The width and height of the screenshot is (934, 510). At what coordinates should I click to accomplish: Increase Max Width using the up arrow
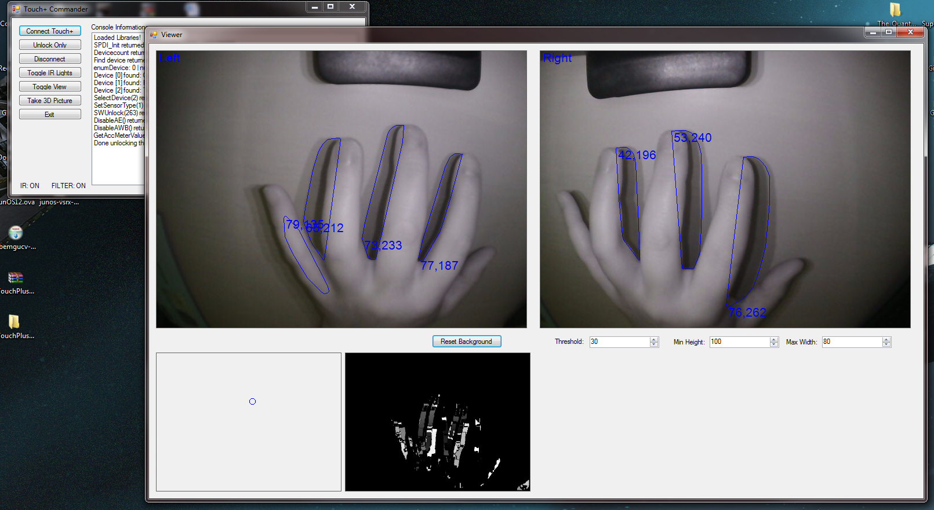point(886,339)
